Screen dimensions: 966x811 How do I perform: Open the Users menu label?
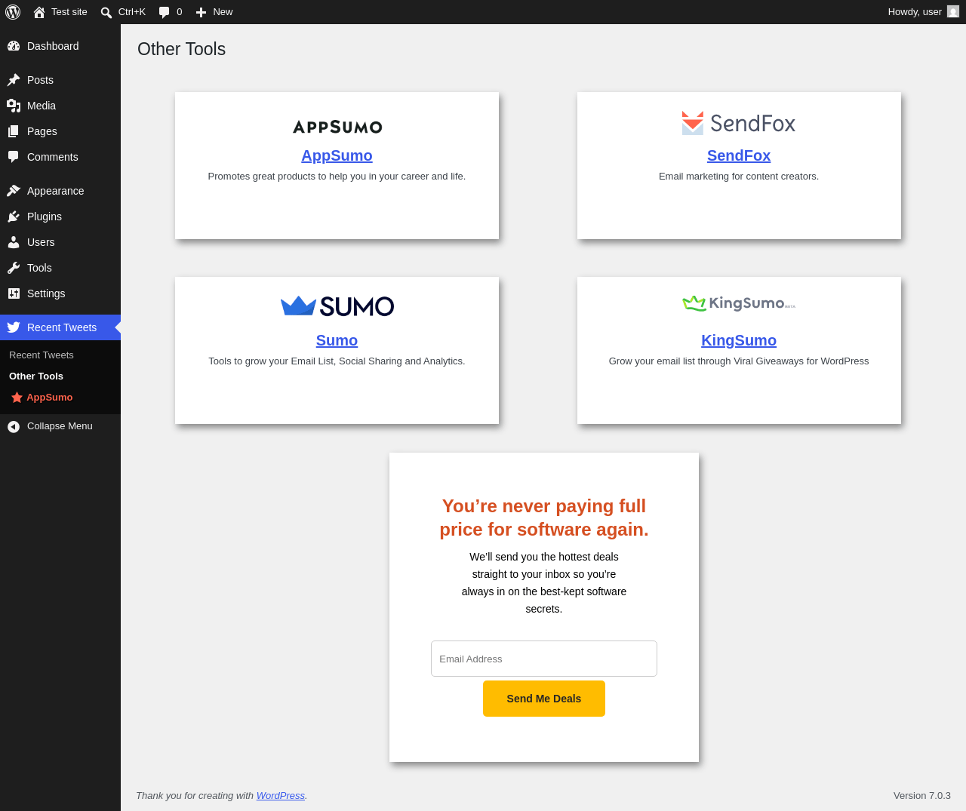click(x=41, y=242)
